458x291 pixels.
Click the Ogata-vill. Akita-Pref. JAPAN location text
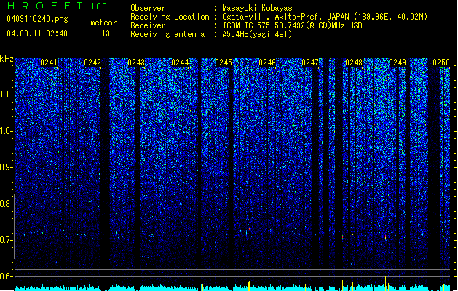(x=325, y=17)
